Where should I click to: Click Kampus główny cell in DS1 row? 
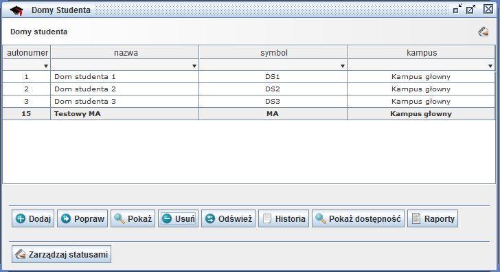pyautogui.click(x=421, y=77)
